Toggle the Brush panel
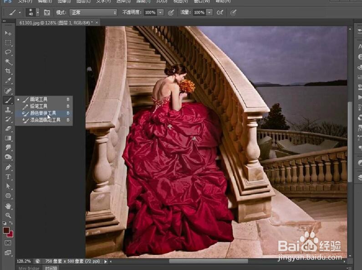 point(47,12)
